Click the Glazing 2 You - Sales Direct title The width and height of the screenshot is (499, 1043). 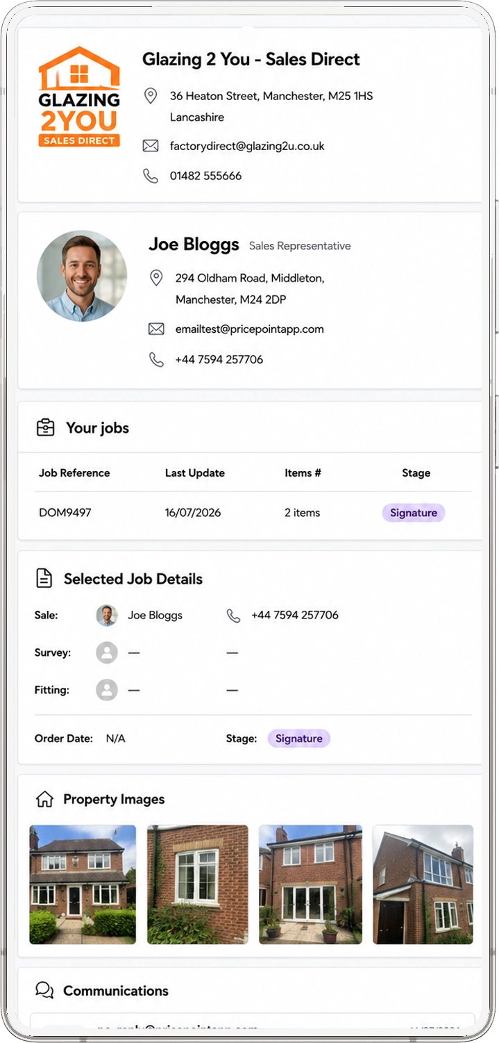point(251,60)
